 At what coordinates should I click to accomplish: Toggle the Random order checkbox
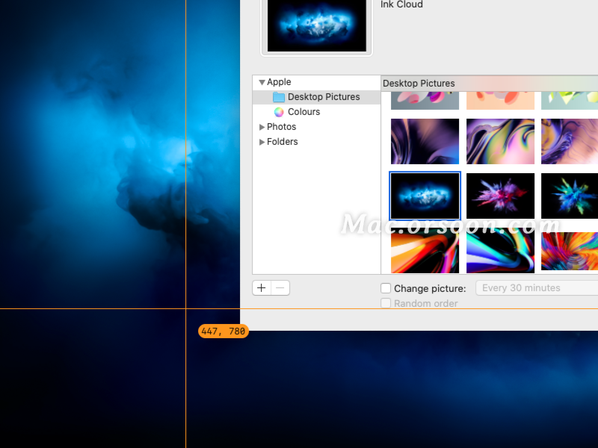(x=386, y=303)
